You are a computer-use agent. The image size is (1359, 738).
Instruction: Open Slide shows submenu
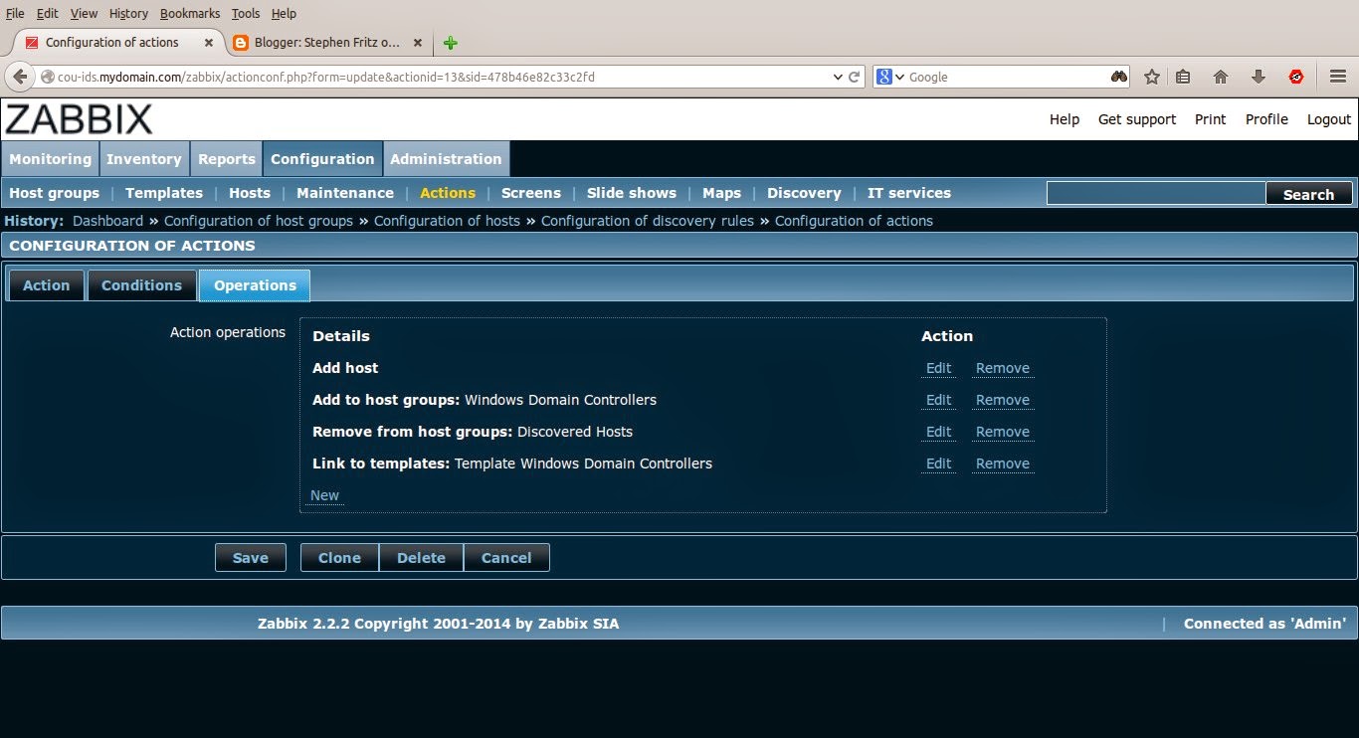pyautogui.click(x=632, y=193)
